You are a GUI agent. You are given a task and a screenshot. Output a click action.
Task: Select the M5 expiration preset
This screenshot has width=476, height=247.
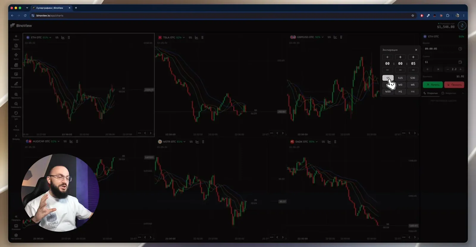click(413, 85)
